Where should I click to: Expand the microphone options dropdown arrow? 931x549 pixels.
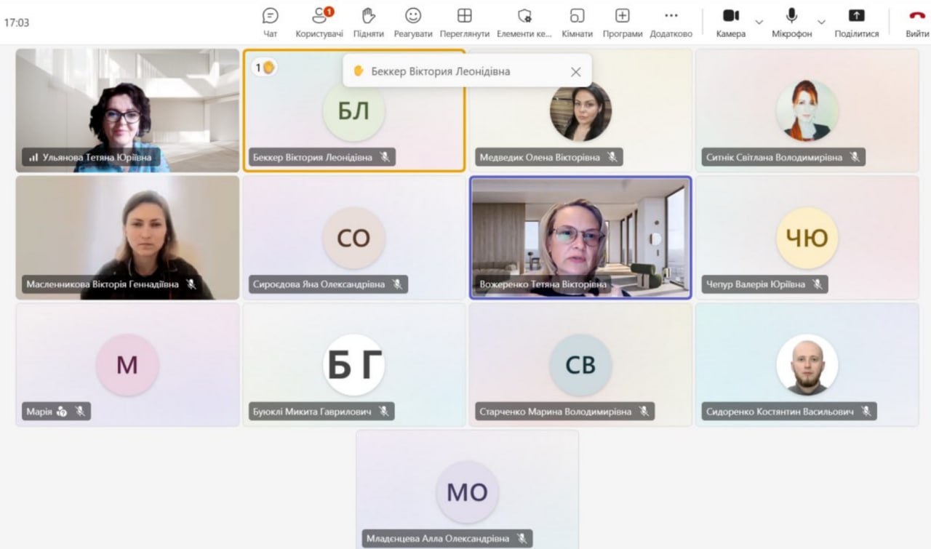coord(821,23)
